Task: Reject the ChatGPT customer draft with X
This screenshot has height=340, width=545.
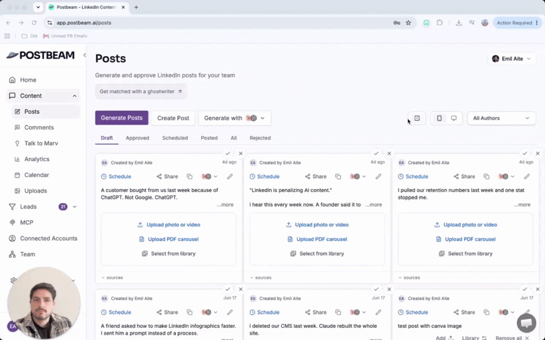Action: pos(241,154)
